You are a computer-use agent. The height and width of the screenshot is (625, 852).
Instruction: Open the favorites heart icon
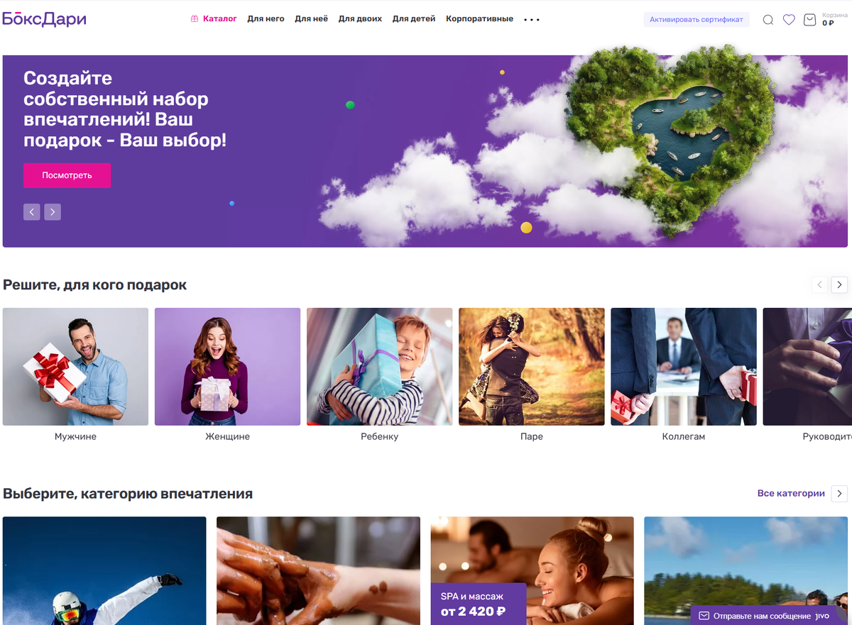coord(789,20)
